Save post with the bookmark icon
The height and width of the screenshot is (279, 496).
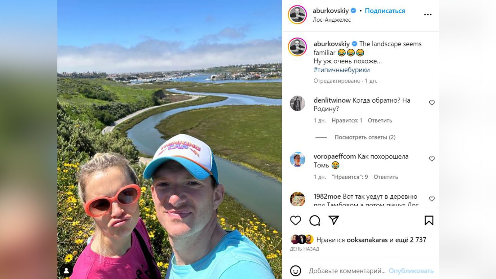[429, 220]
